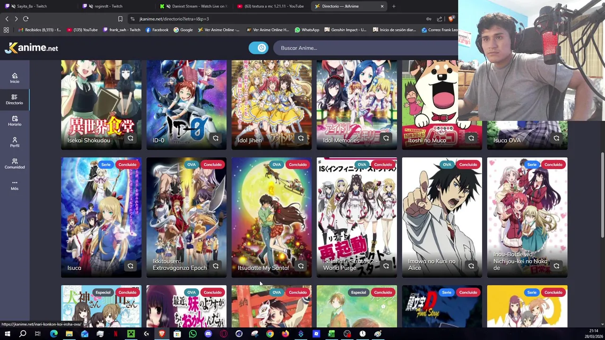The image size is (605, 340).
Task: Click the save icon on Isuca OVA
Action: click(x=556, y=138)
